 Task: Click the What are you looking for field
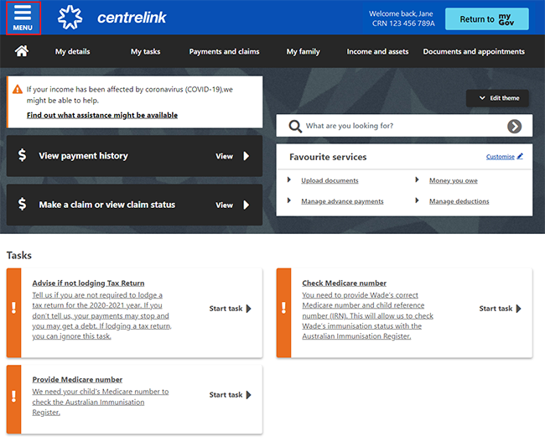tap(405, 126)
